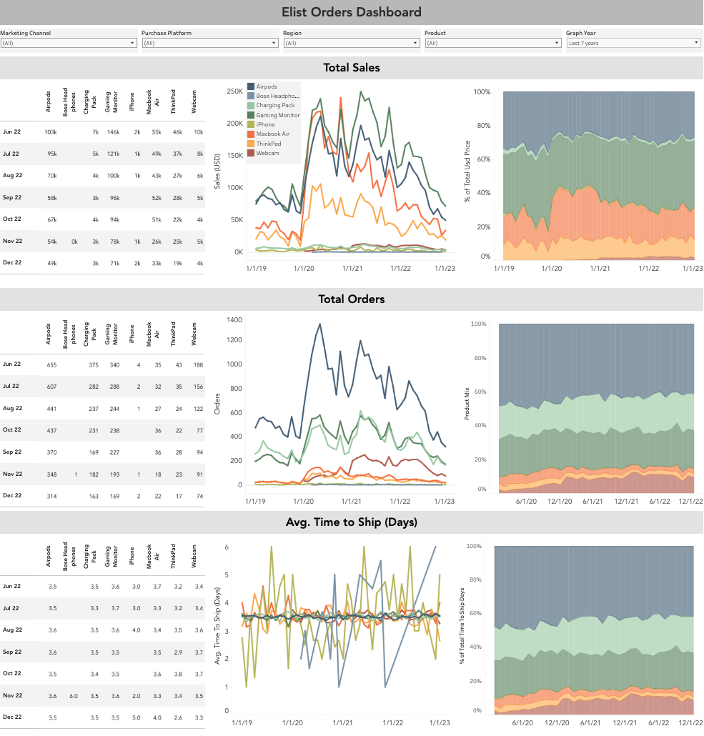This screenshot has height=736, width=704.
Task: Highlight ThinkPad in the sales legend
Action: click(269, 144)
